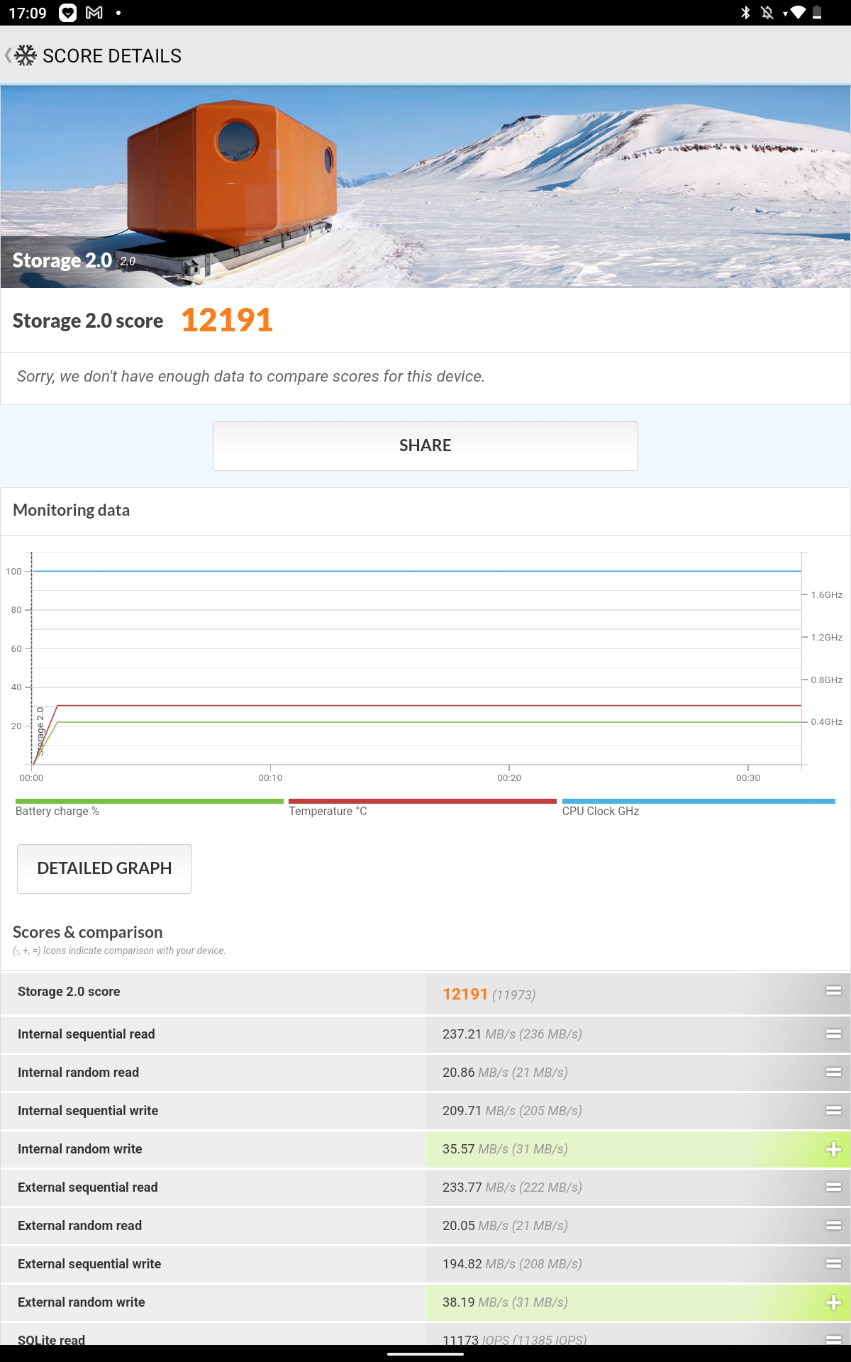
Task: Tap the muted notifications bell icon
Action: tap(767, 13)
